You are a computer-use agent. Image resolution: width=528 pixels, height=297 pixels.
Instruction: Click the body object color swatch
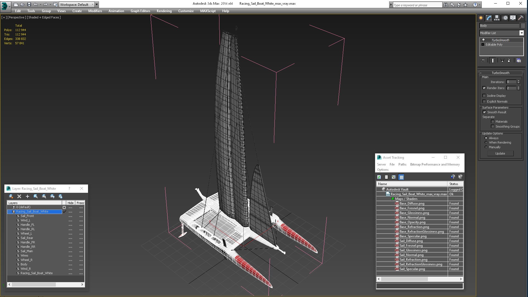pyautogui.click(x=523, y=26)
